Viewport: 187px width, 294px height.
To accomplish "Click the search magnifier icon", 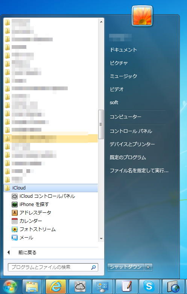I will tap(93, 267).
